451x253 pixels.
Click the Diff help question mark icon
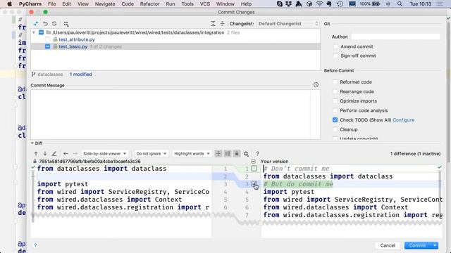(x=257, y=154)
